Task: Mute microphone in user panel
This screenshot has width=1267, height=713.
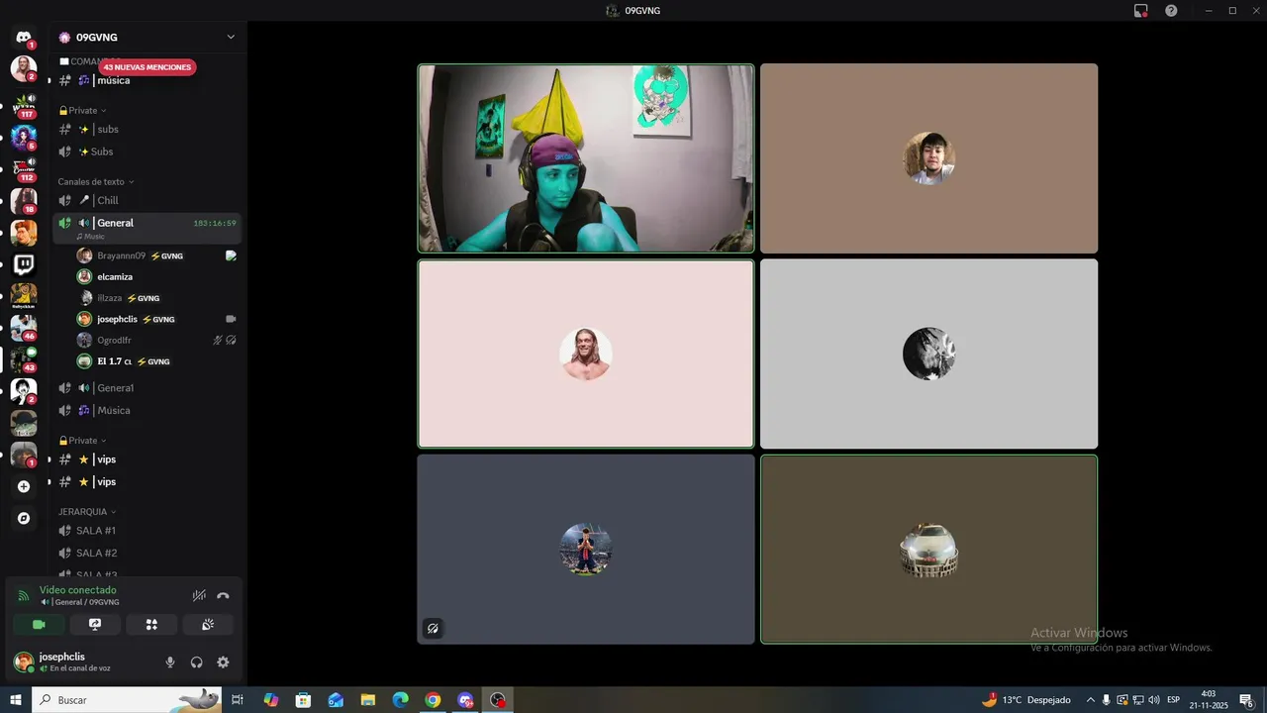Action: (x=170, y=662)
